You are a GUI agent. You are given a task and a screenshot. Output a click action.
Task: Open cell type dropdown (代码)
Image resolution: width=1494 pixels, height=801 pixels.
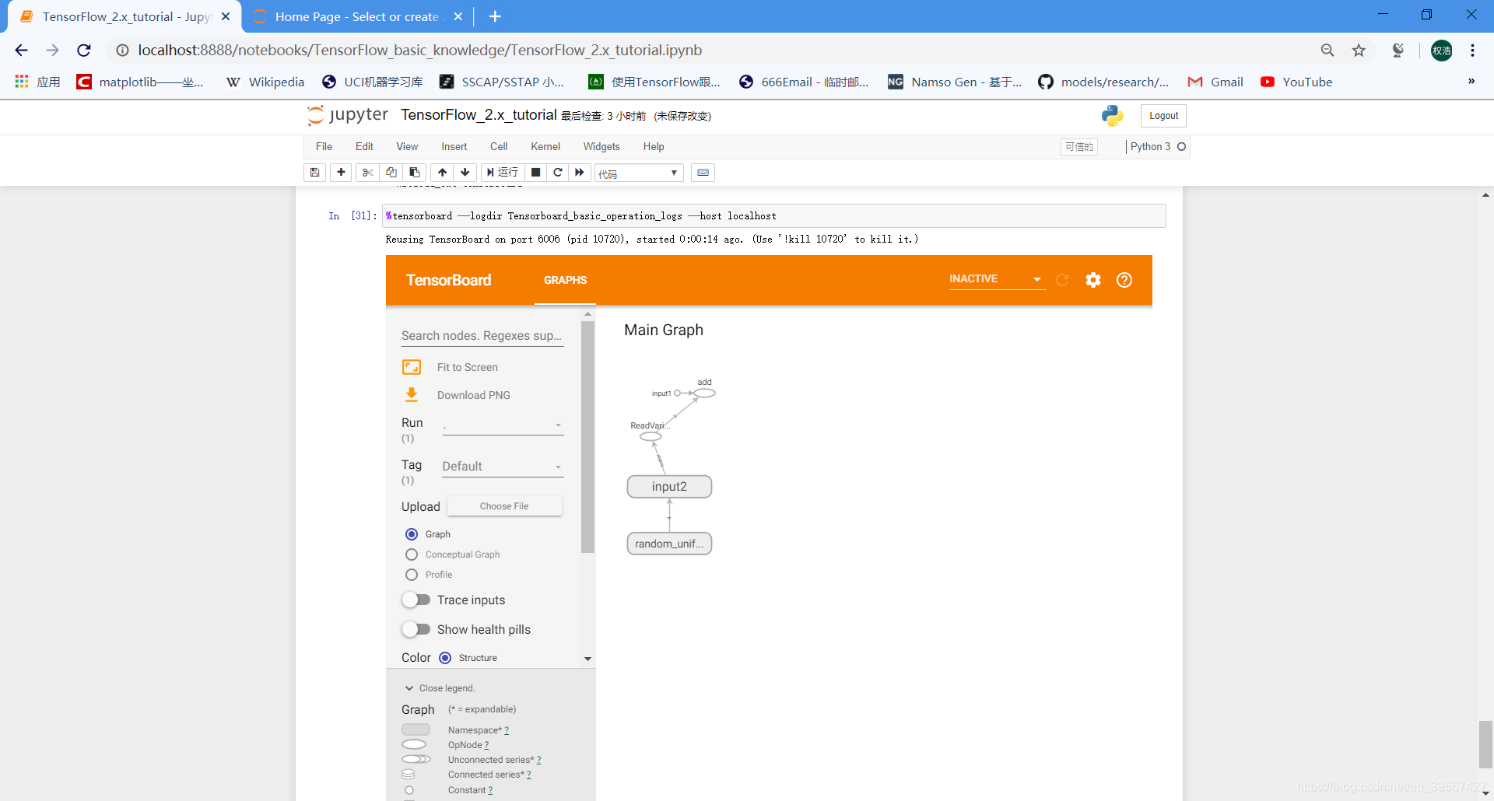click(639, 173)
